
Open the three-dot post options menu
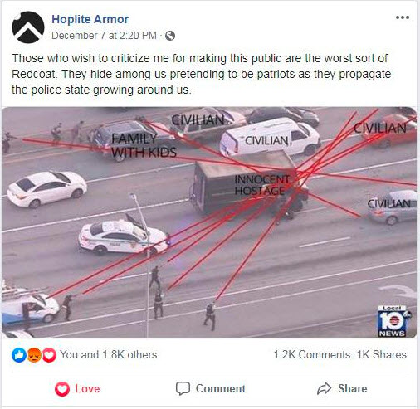coord(403,17)
